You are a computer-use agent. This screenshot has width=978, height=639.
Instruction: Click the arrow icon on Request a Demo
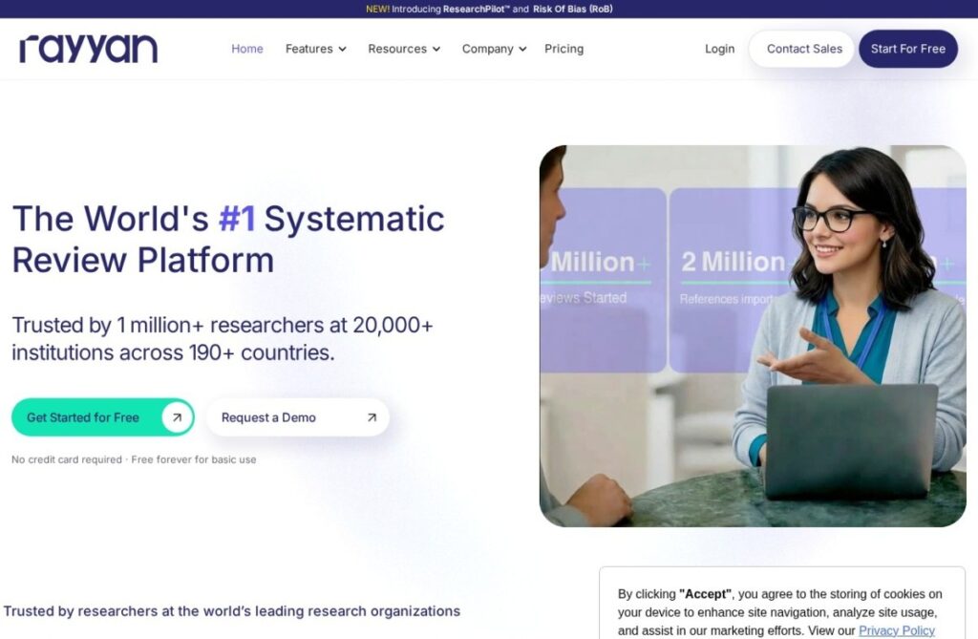372,417
